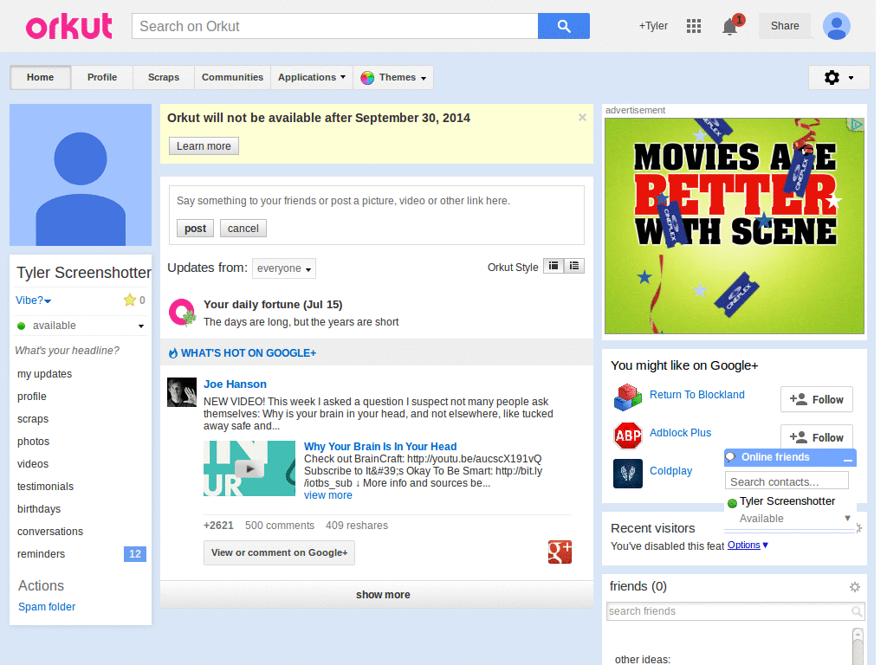
Task: Open my updates in sidebar
Action: [x=45, y=374]
